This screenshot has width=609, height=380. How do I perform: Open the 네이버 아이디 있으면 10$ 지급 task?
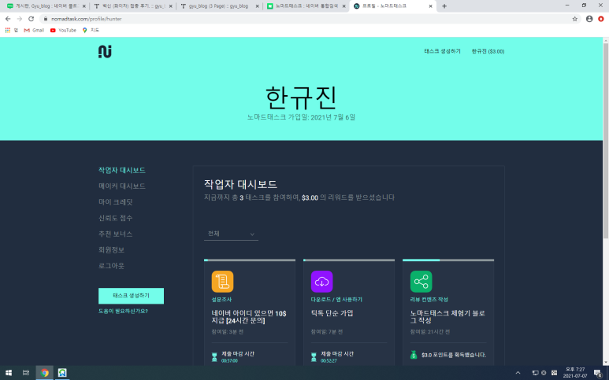249,317
